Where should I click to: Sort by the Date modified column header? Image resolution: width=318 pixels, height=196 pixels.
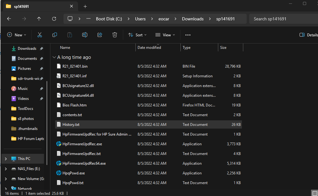(149, 48)
